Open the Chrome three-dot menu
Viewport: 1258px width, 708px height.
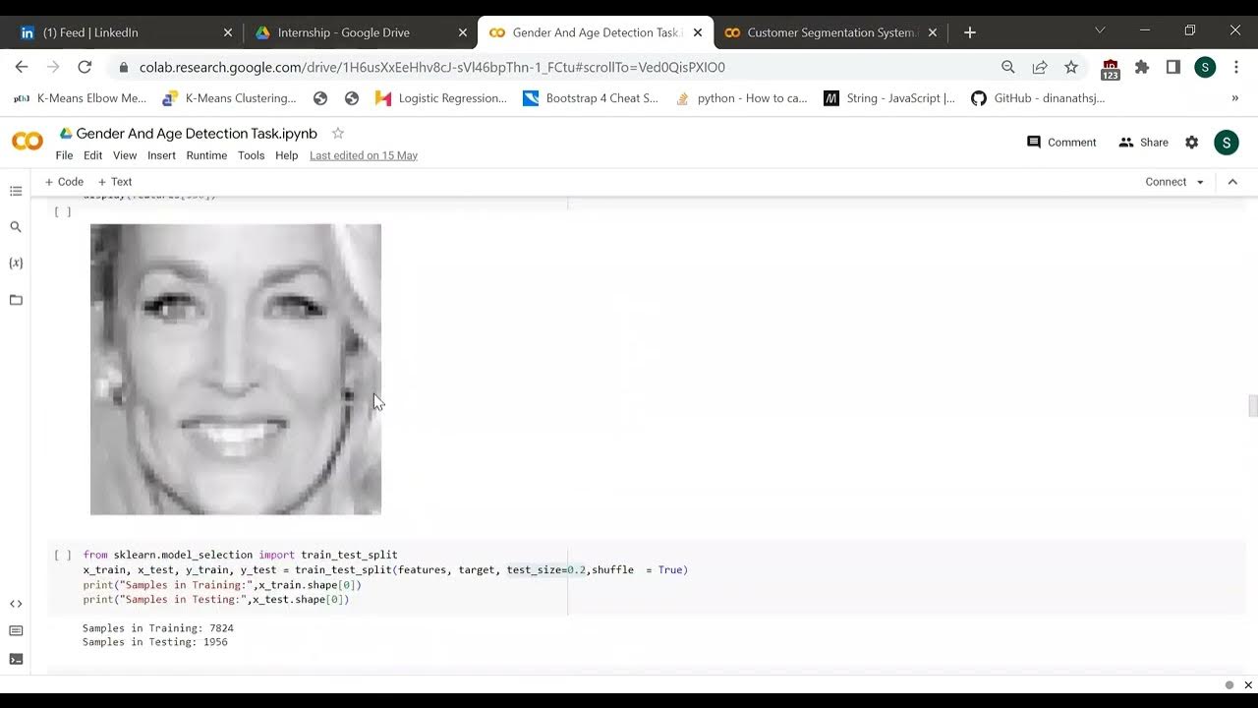(x=1235, y=67)
